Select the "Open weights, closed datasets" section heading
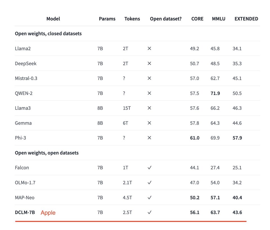 [x=48, y=34]
